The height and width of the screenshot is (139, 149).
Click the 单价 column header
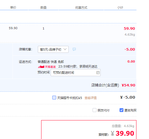tap(13, 8)
